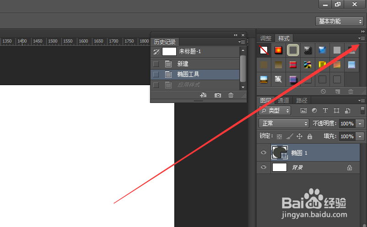The image size is (367, 227).
Task: Set history brush source to 椭圆工具 state
Action: [156, 75]
